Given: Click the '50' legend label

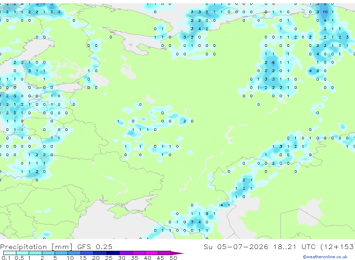Looking at the screenshot, I should (173, 258).
